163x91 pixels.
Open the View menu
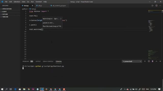pos(23,2)
